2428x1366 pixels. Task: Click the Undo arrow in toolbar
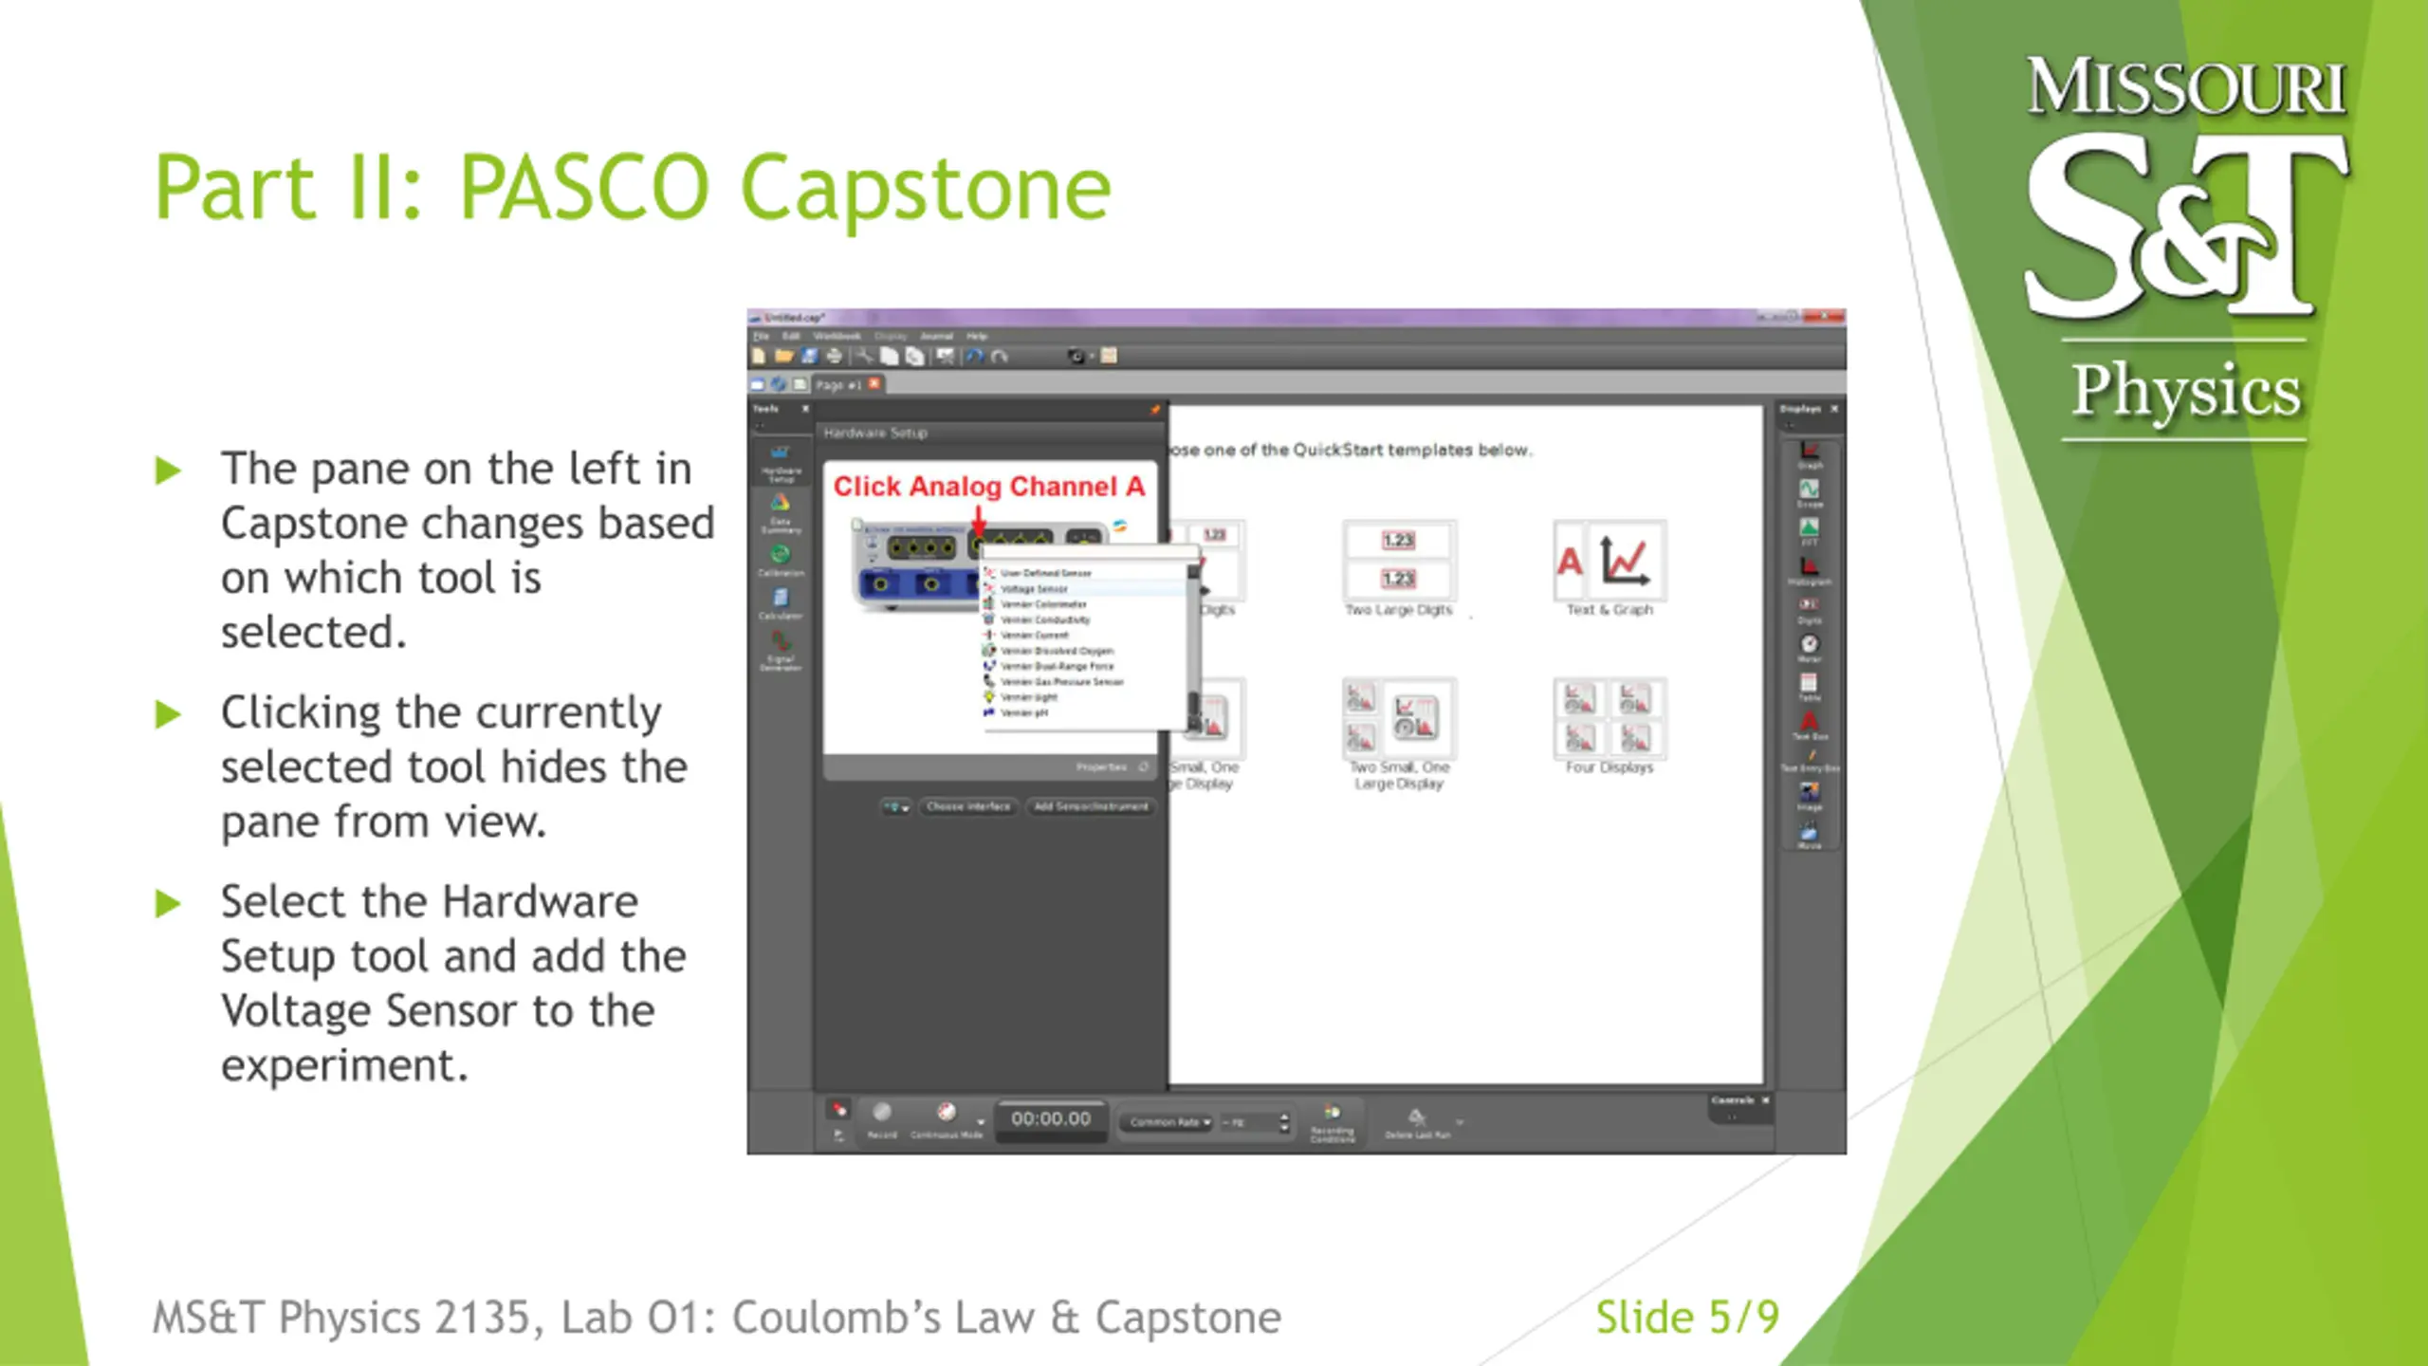[x=974, y=357]
